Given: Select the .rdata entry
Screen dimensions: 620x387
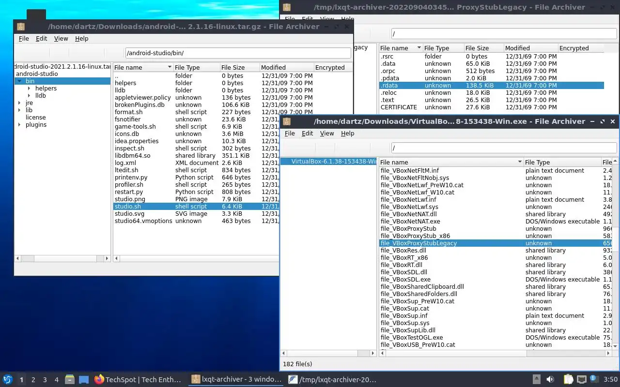Looking at the screenshot, I should (x=491, y=85).
